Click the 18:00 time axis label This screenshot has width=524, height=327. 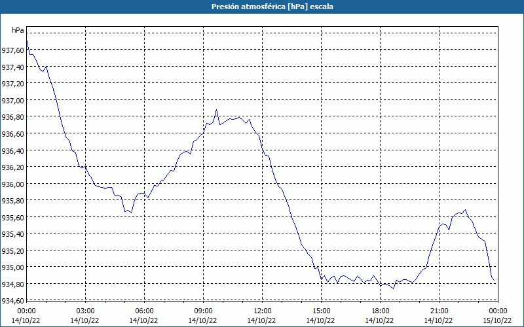pyautogui.click(x=381, y=311)
